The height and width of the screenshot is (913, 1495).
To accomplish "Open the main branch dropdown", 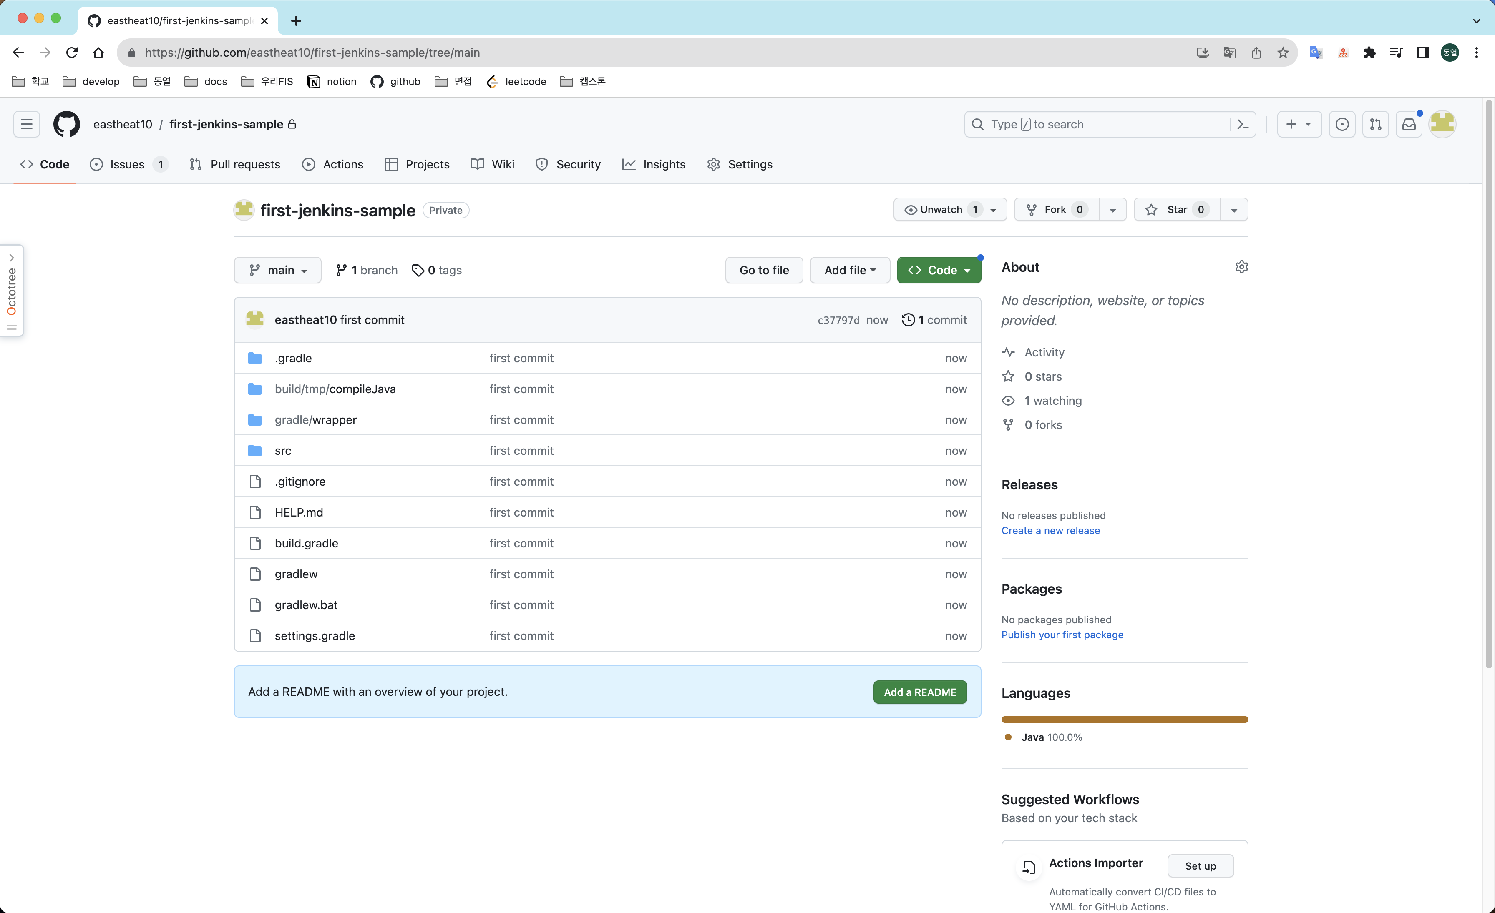I will (278, 271).
